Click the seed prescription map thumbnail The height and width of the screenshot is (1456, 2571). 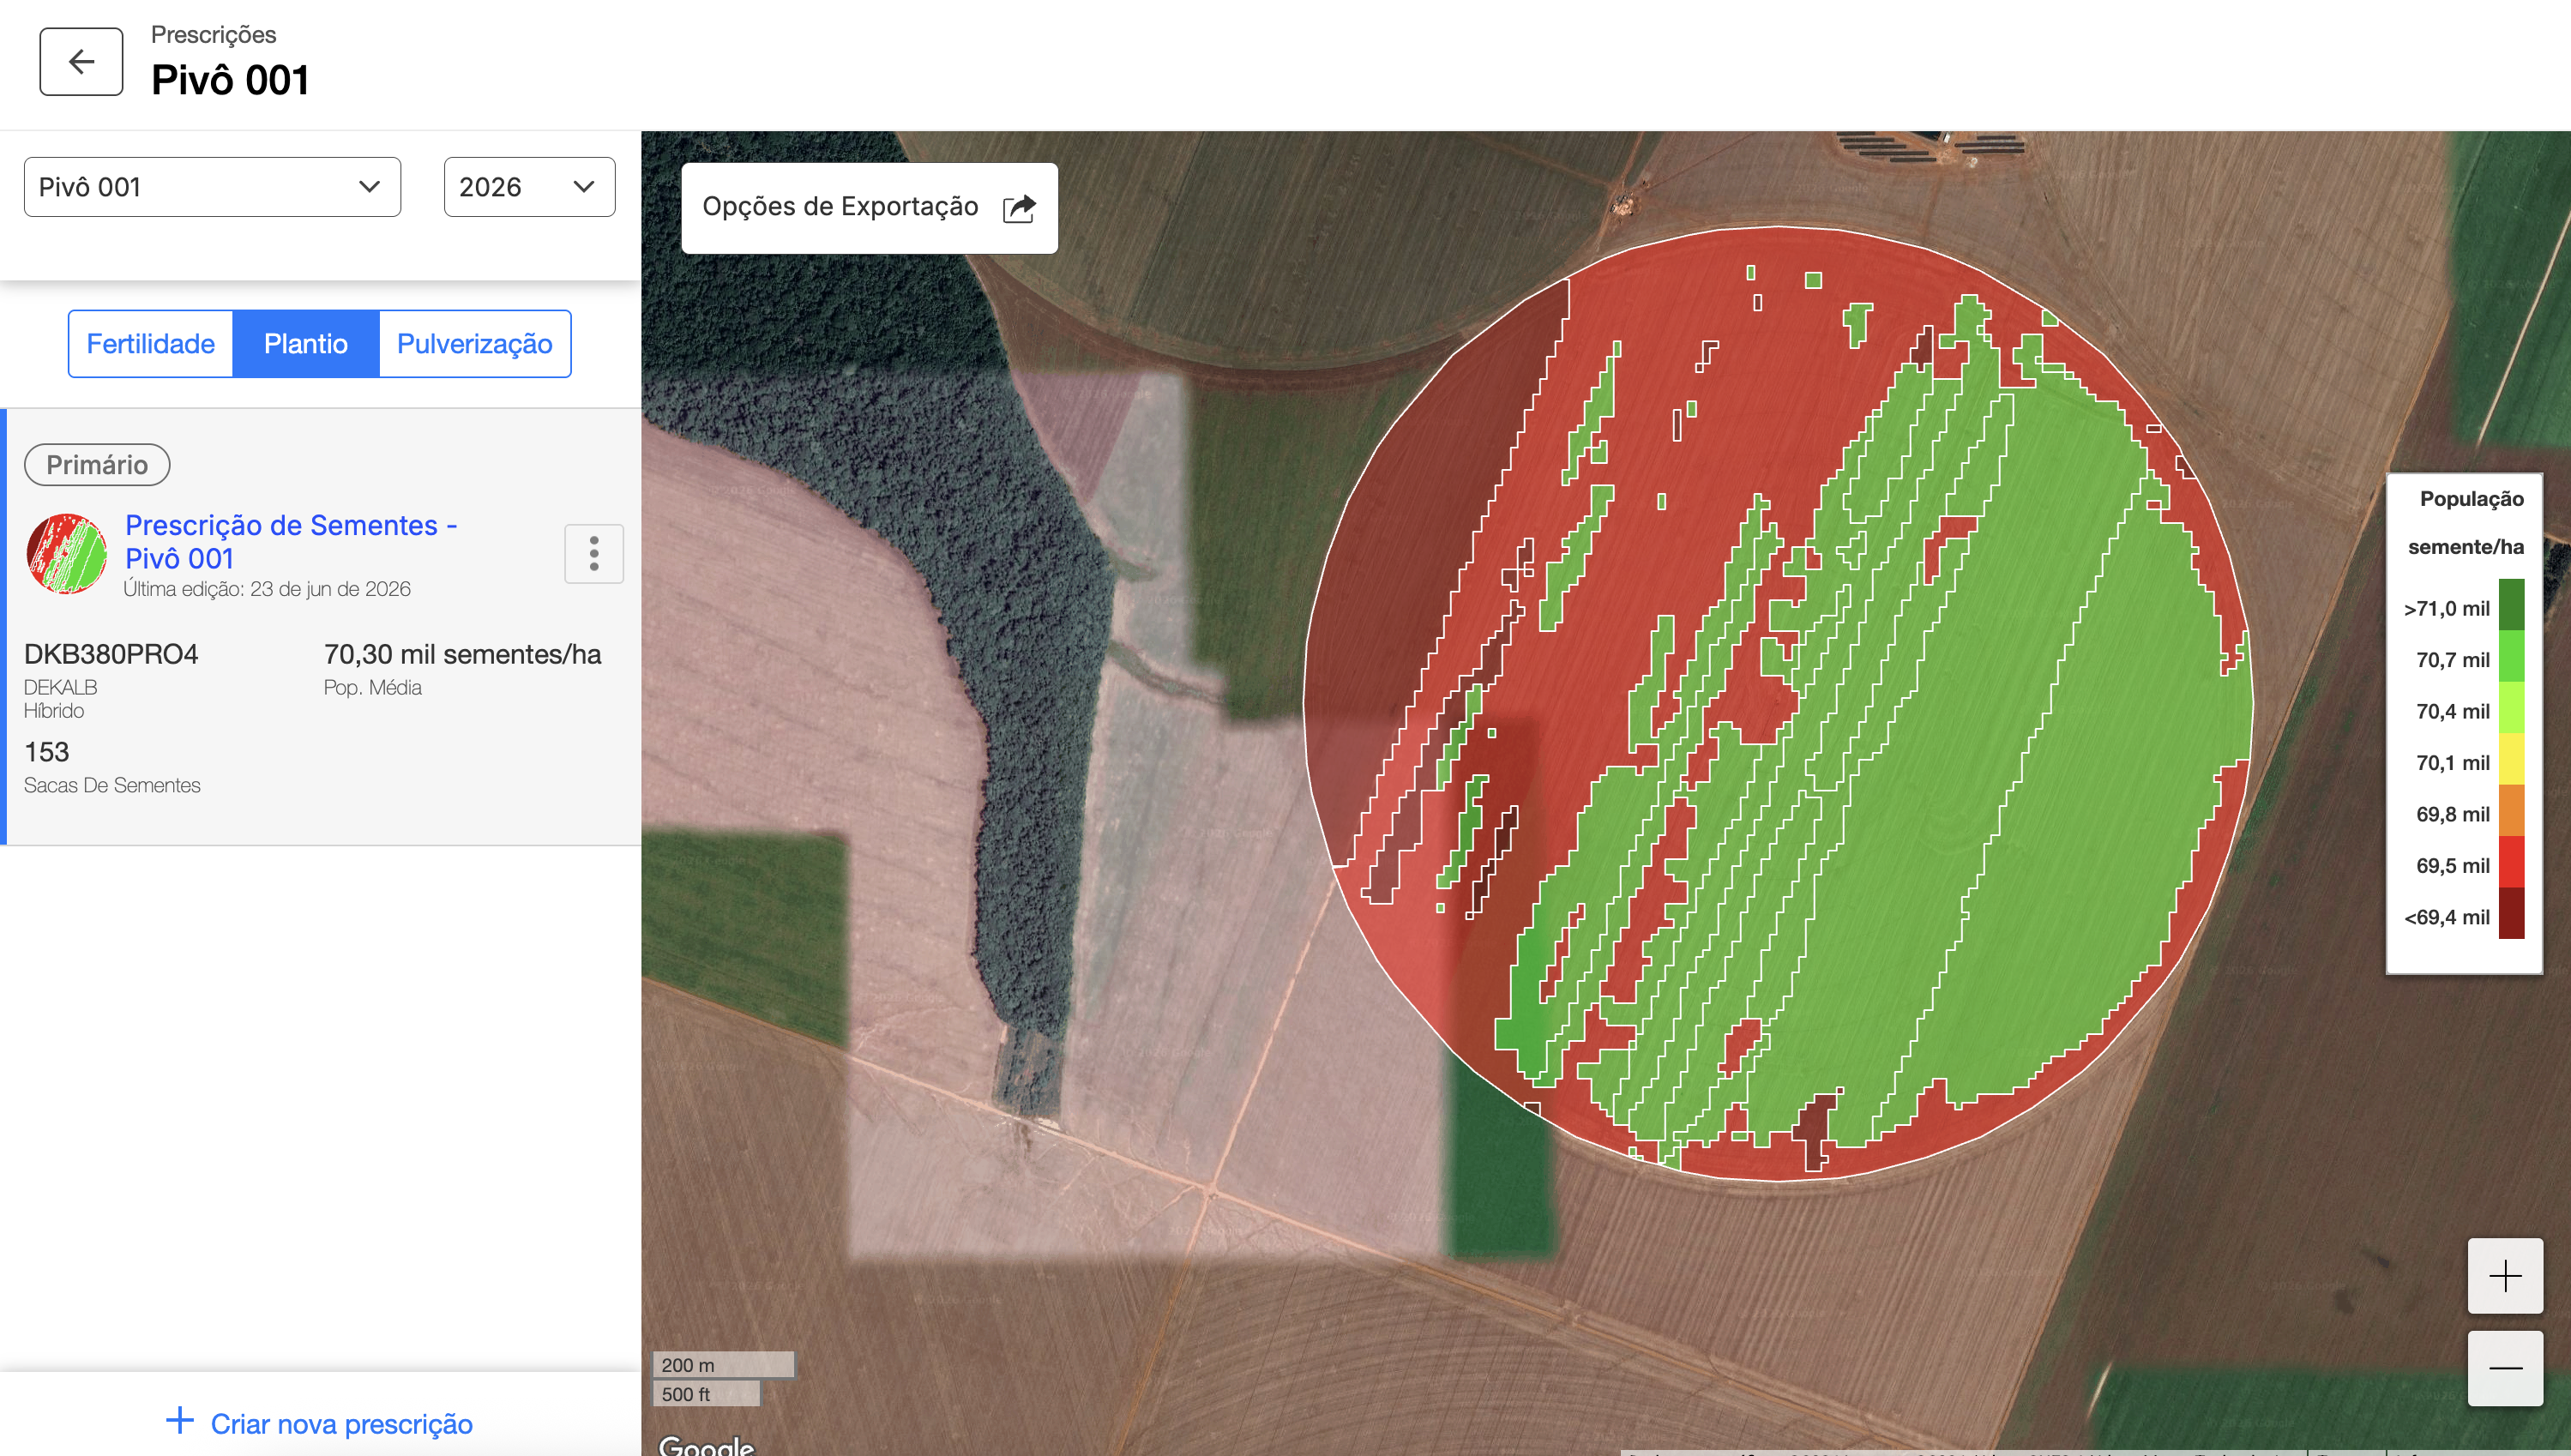coord(67,553)
